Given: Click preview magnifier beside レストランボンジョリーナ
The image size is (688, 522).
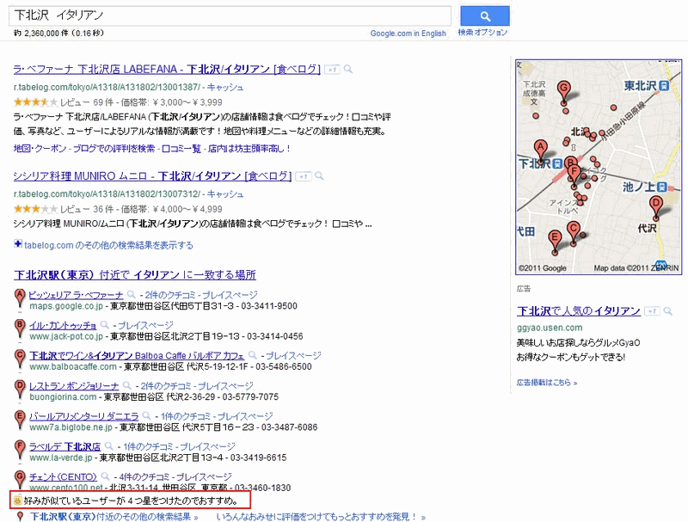Looking at the screenshot, I should coord(126,385).
